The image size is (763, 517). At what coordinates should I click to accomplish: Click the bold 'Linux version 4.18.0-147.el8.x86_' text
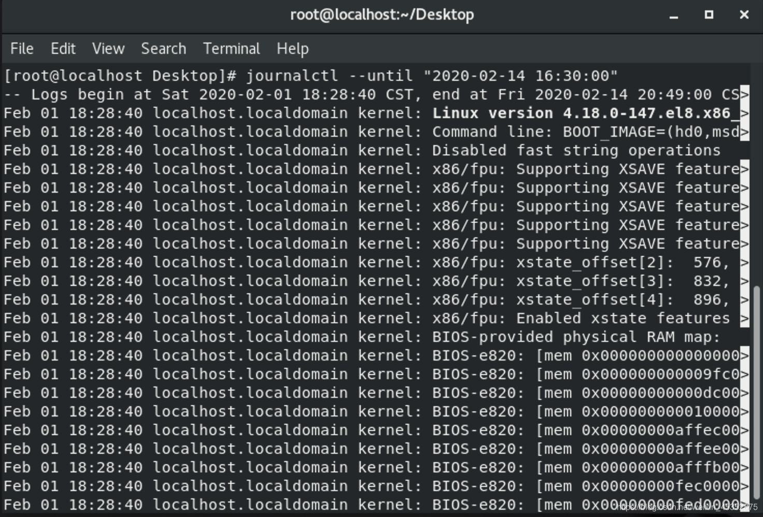(x=586, y=113)
